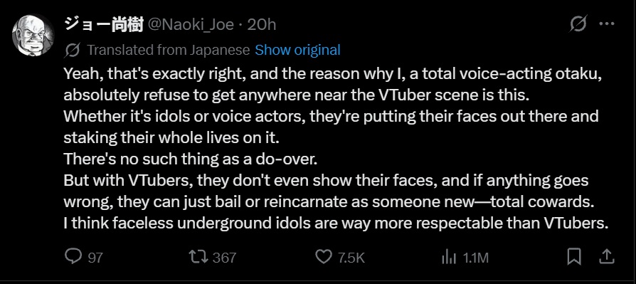Screen dimensions: 636x284
Task: Click the Translated from Japanese label
Action: [169, 51]
